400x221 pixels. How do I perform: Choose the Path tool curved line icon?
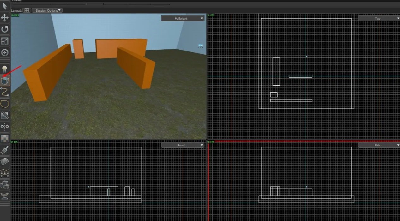(5, 92)
